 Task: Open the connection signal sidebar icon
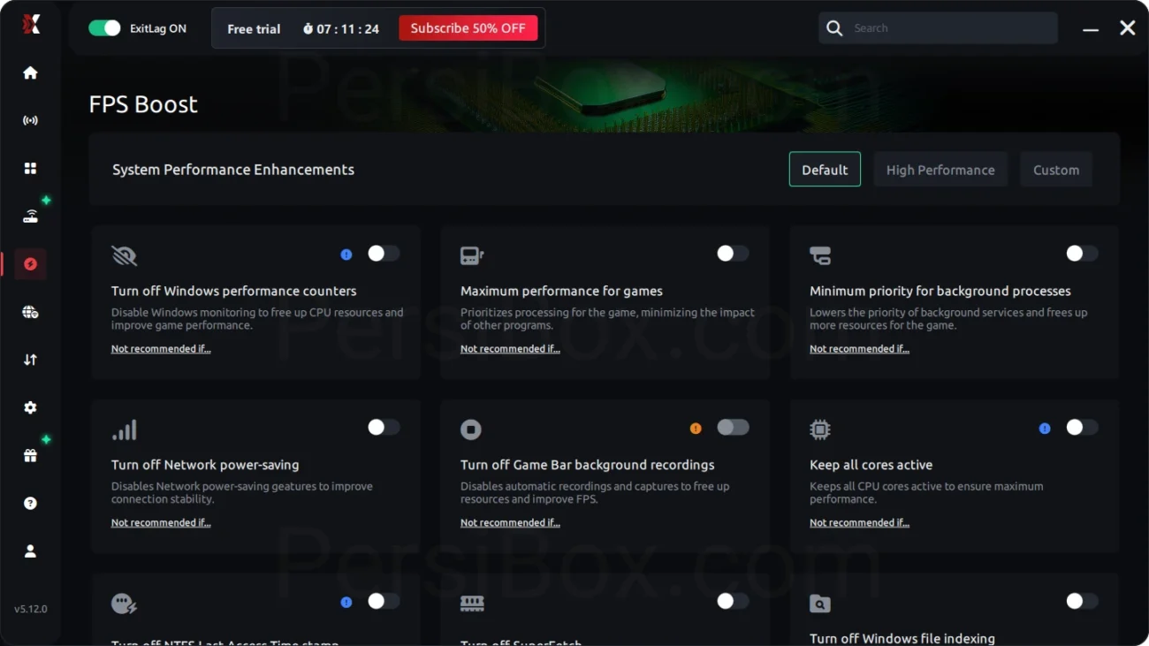pos(31,120)
